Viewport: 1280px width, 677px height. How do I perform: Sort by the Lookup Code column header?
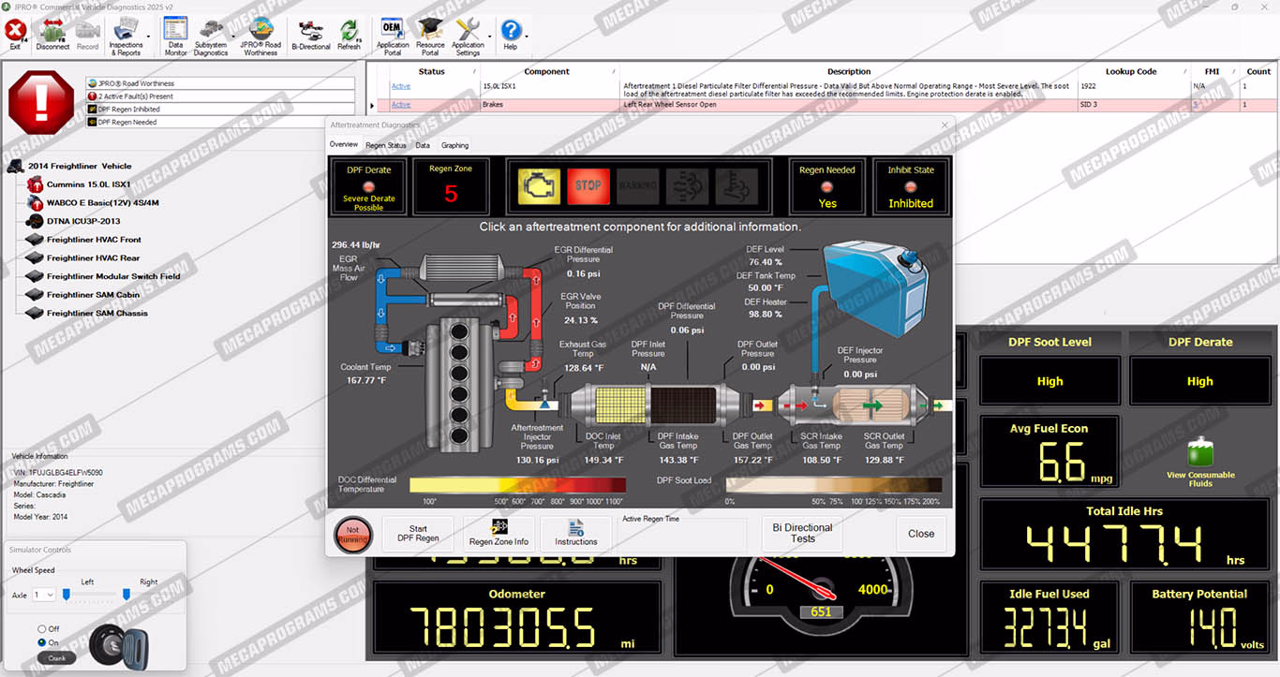(1131, 71)
